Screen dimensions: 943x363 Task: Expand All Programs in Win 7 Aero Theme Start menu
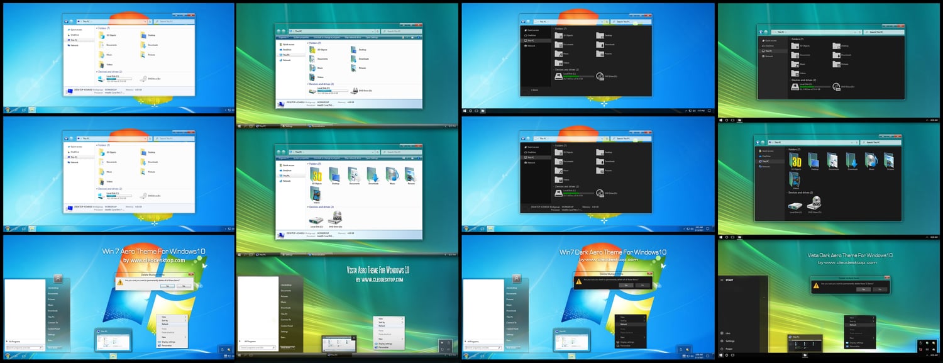pos(15,340)
